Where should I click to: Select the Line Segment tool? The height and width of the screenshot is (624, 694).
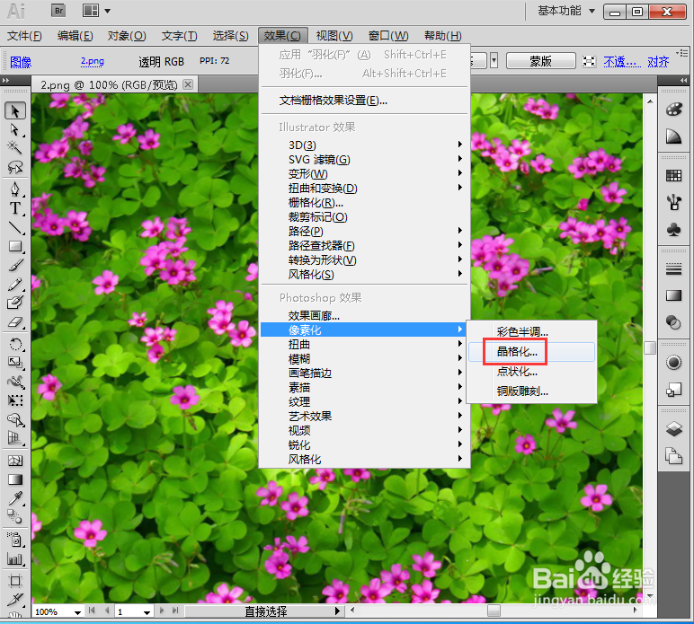tap(15, 227)
